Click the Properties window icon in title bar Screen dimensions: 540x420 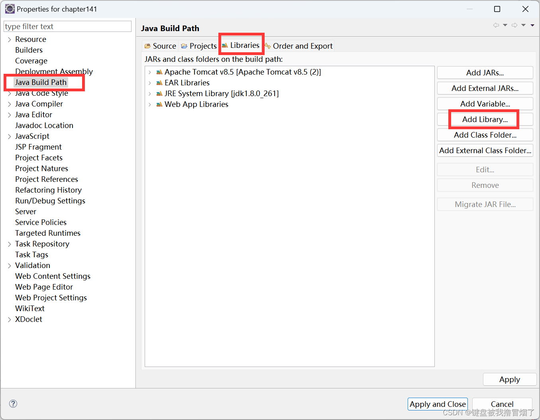pyautogui.click(x=10, y=8)
